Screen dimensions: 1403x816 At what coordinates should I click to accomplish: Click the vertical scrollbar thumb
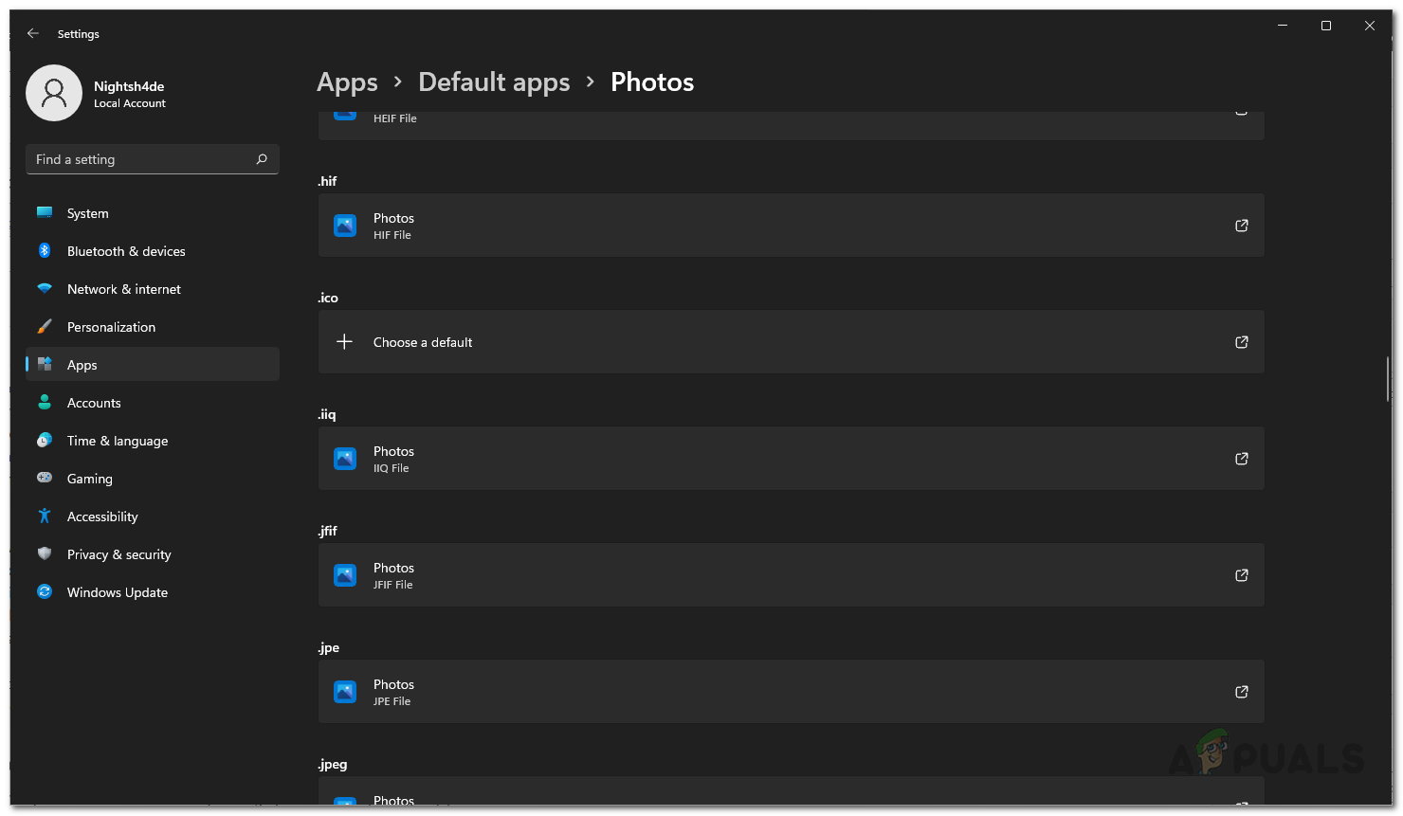1387,379
